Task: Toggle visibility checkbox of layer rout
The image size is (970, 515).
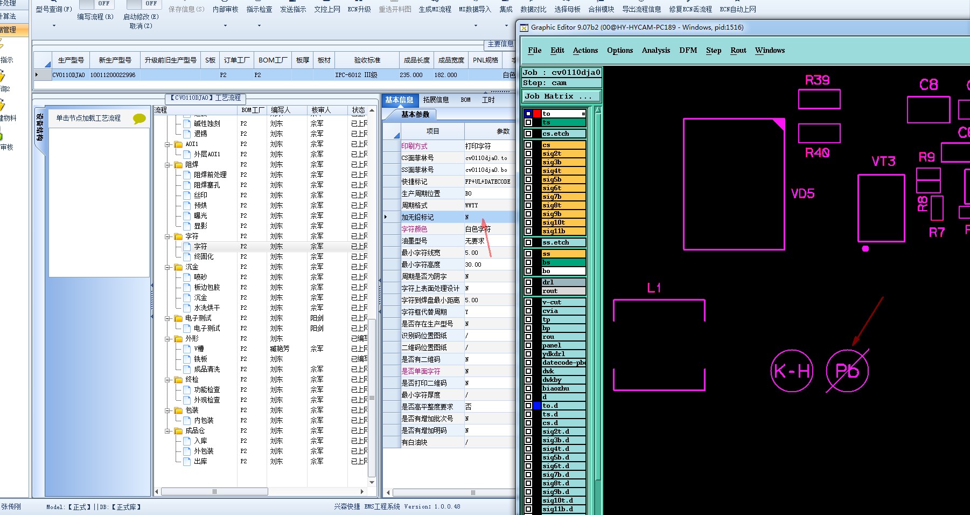Action: tap(528, 291)
